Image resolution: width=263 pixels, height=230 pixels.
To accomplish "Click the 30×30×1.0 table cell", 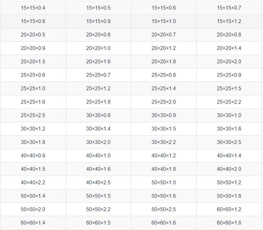I will (229, 115).
